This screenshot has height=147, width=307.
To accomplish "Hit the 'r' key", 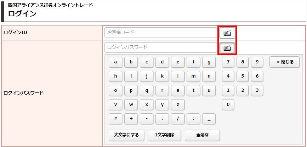I will [x=162, y=90].
